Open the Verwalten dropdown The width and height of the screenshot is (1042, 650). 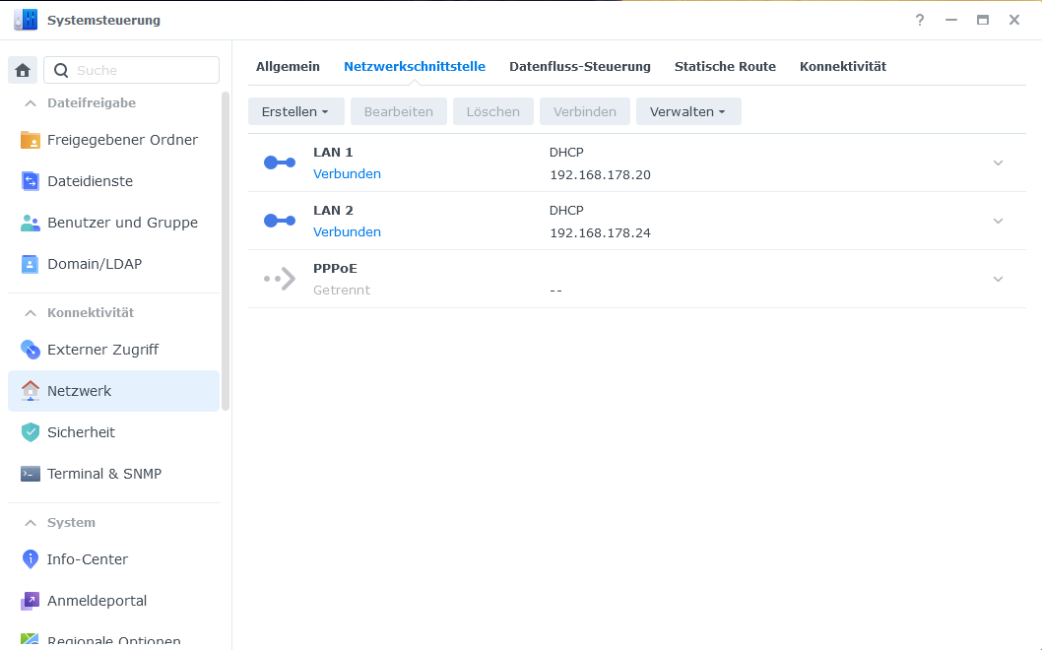pyautogui.click(x=688, y=111)
